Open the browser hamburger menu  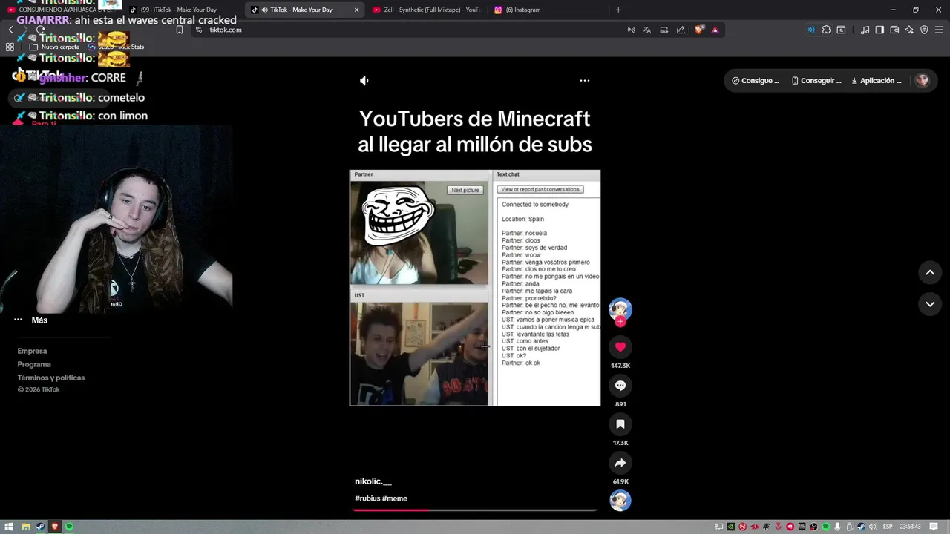[x=939, y=30]
